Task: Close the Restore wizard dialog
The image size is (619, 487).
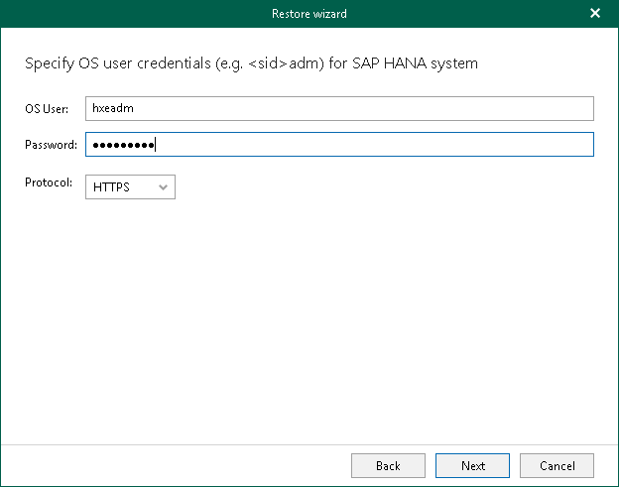Action: click(x=594, y=14)
